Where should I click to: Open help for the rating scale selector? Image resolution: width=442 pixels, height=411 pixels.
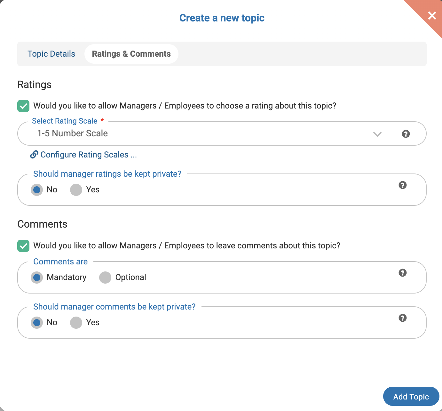pos(406,134)
